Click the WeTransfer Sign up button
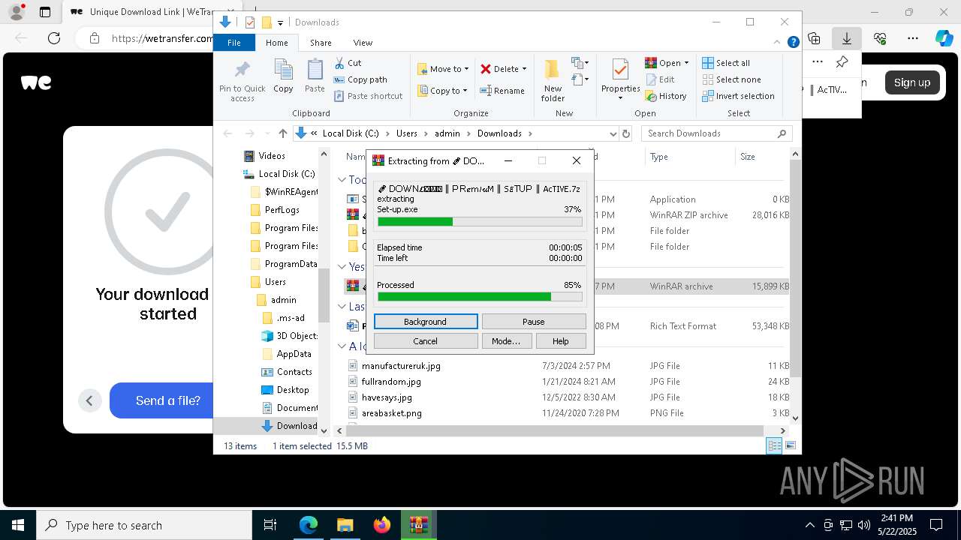The image size is (961, 540). click(912, 82)
